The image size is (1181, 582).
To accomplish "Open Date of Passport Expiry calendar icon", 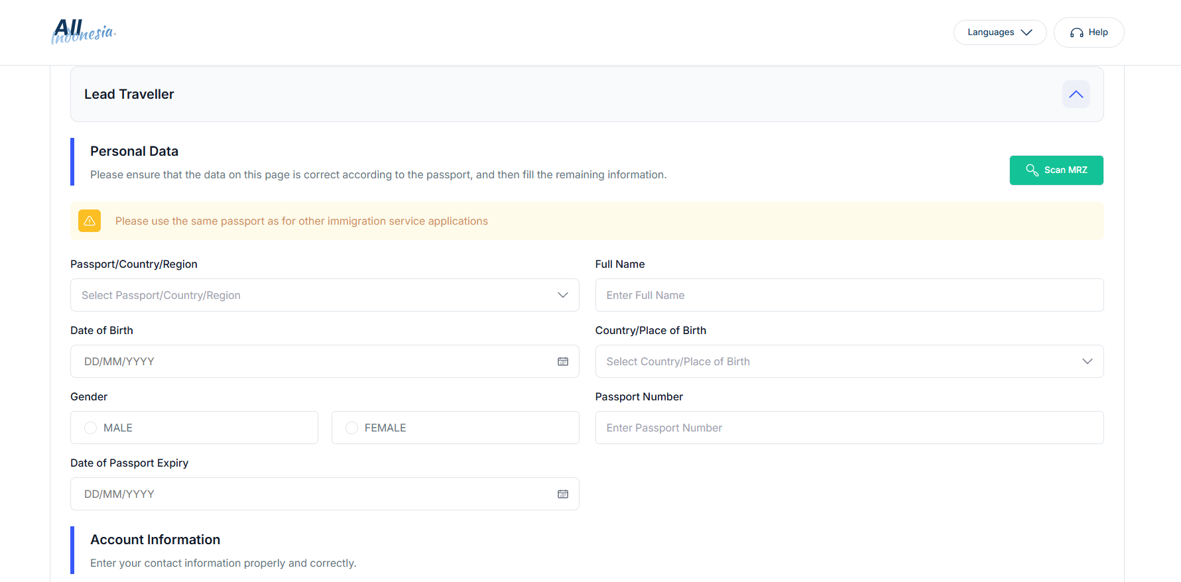I will (562, 494).
